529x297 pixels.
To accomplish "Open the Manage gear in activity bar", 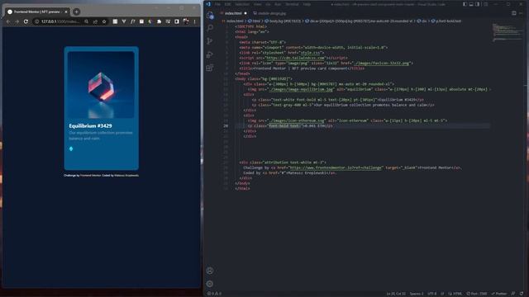I will 210,284.
